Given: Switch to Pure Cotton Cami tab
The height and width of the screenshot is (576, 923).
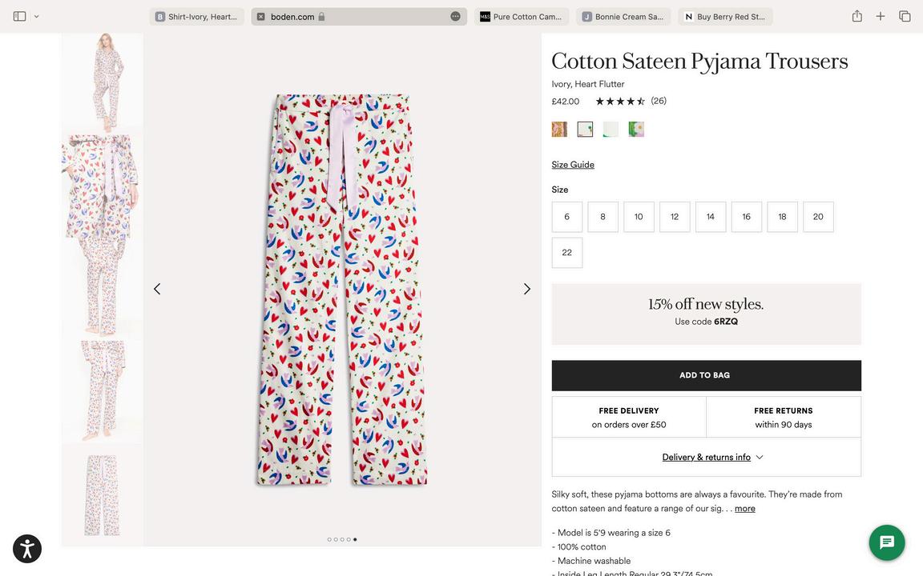Looking at the screenshot, I should pyautogui.click(x=521, y=17).
